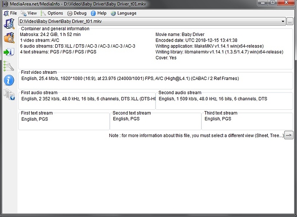The image size is (297, 217).
Task: Close the MediaInfo window
Action: (286, 3)
